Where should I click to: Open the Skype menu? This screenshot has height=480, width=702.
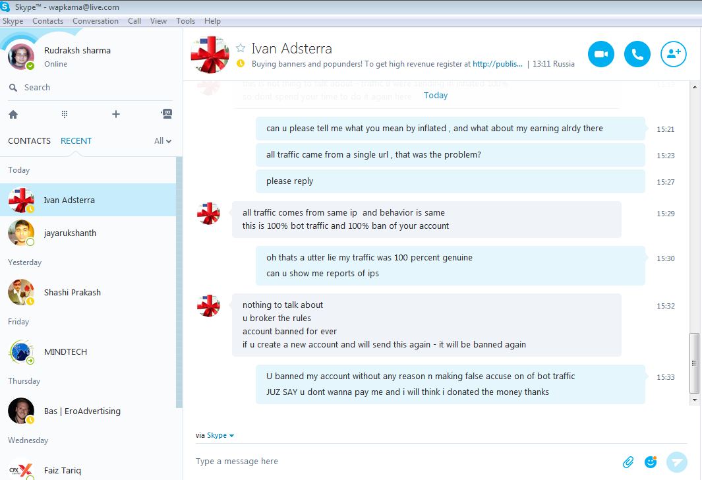click(x=13, y=21)
